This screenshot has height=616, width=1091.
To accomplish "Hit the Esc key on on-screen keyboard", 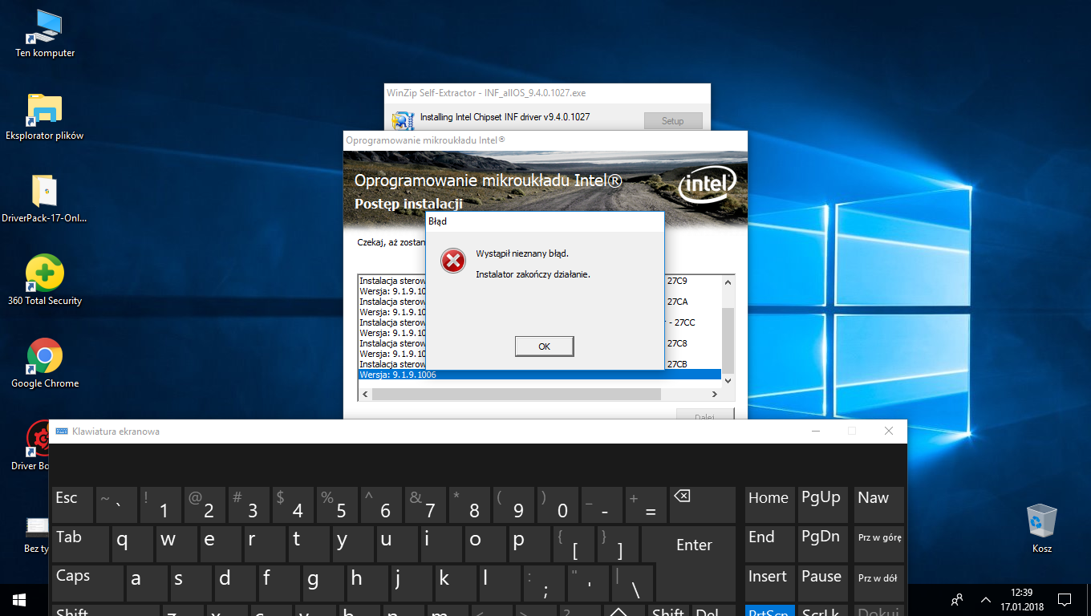I will [x=72, y=505].
